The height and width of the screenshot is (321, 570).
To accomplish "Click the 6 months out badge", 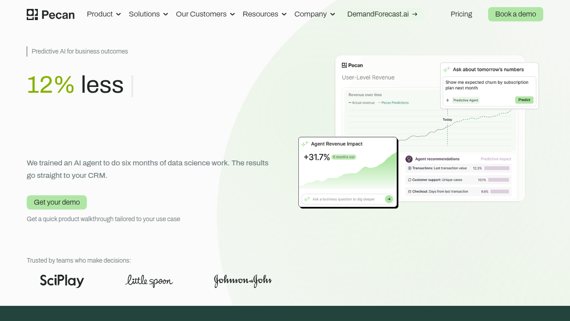I will 344,157.
